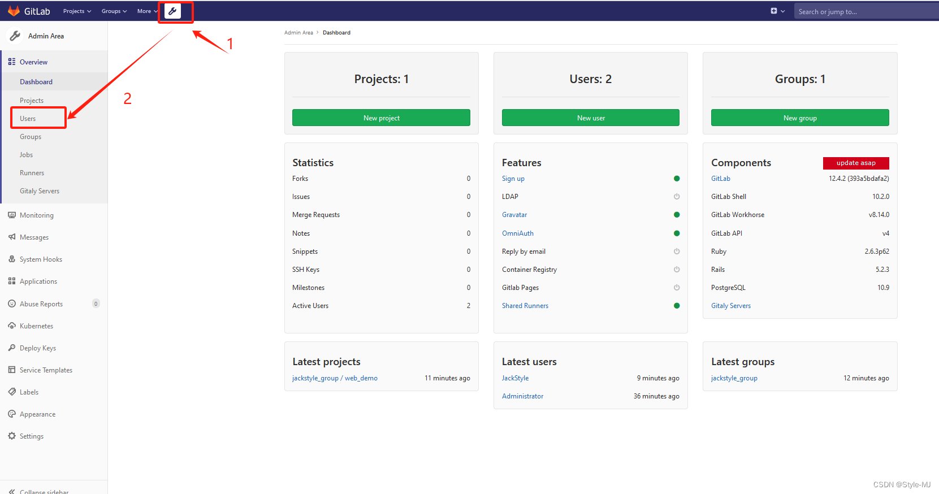
Task: Open the Groups dropdown in navbar
Action: (114, 11)
